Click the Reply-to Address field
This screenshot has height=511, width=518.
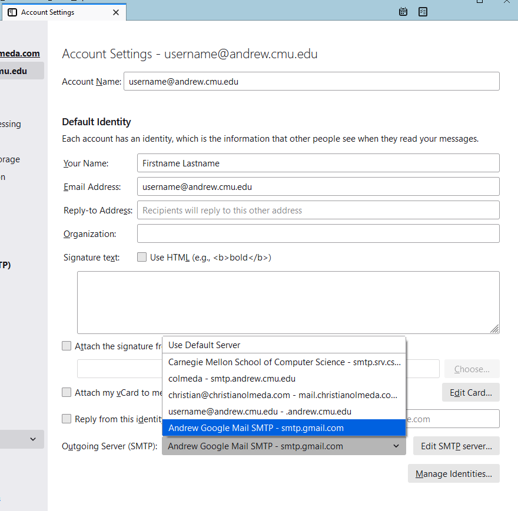click(318, 210)
